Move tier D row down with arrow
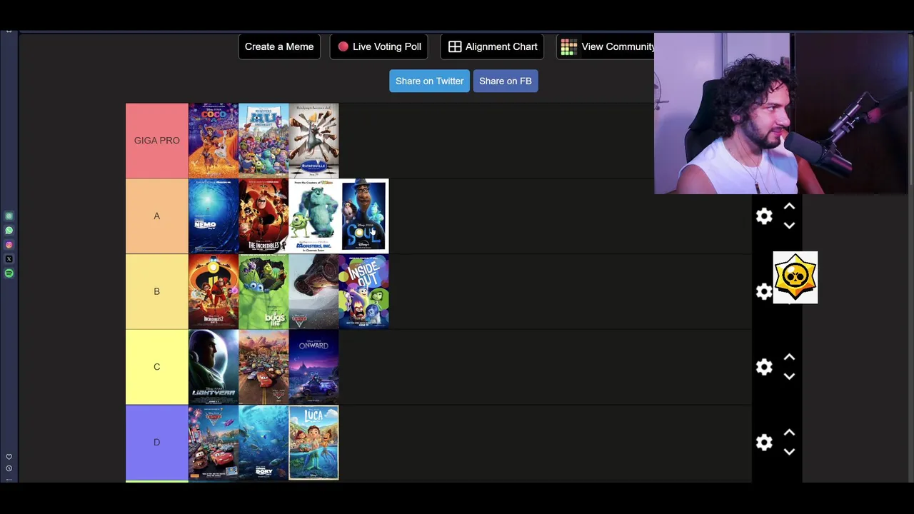The width and height of the screenshot is (914, 514). click(789, 452)
